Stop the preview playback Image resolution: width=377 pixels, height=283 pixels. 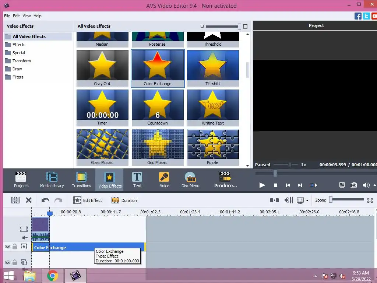tap(275, 185)
